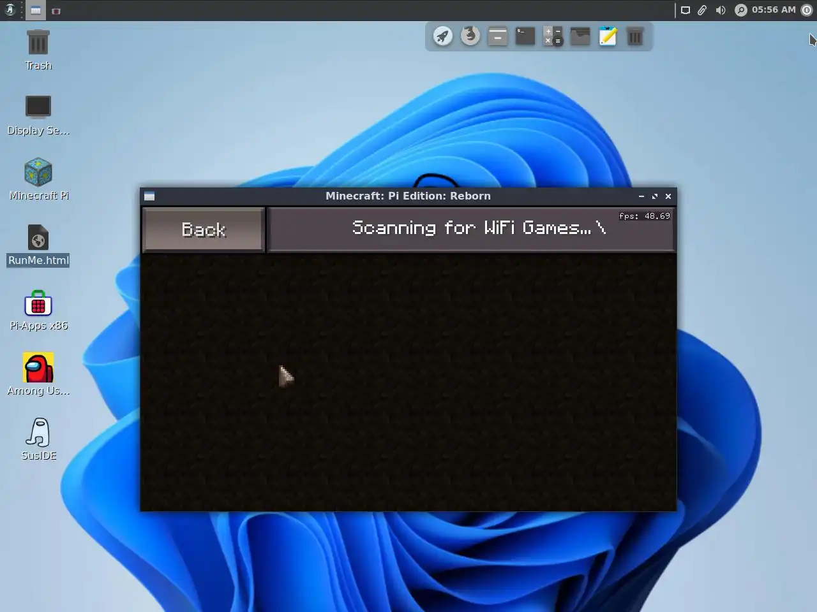This screenshot has height=612, width=817.
Task: Launch SusIDE desktop icon
Action: (x=38, y=440)
